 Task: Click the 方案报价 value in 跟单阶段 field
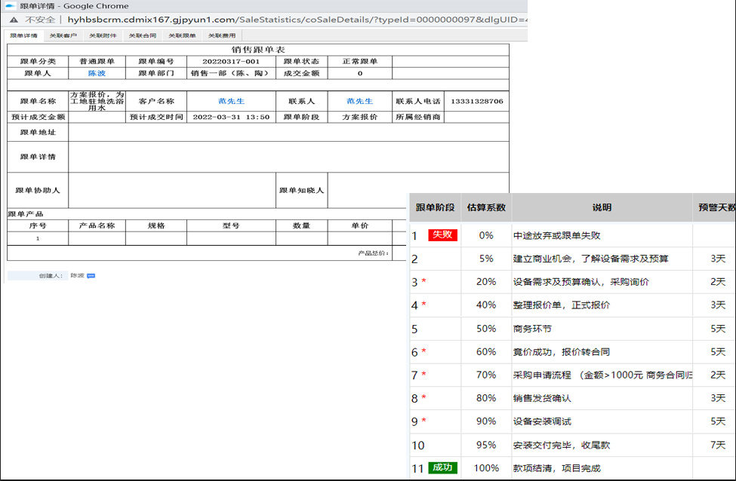(359, 119)
